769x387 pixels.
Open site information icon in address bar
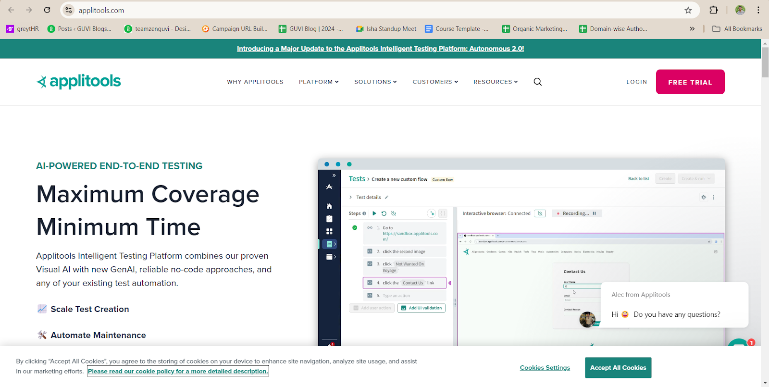[69, 10]
